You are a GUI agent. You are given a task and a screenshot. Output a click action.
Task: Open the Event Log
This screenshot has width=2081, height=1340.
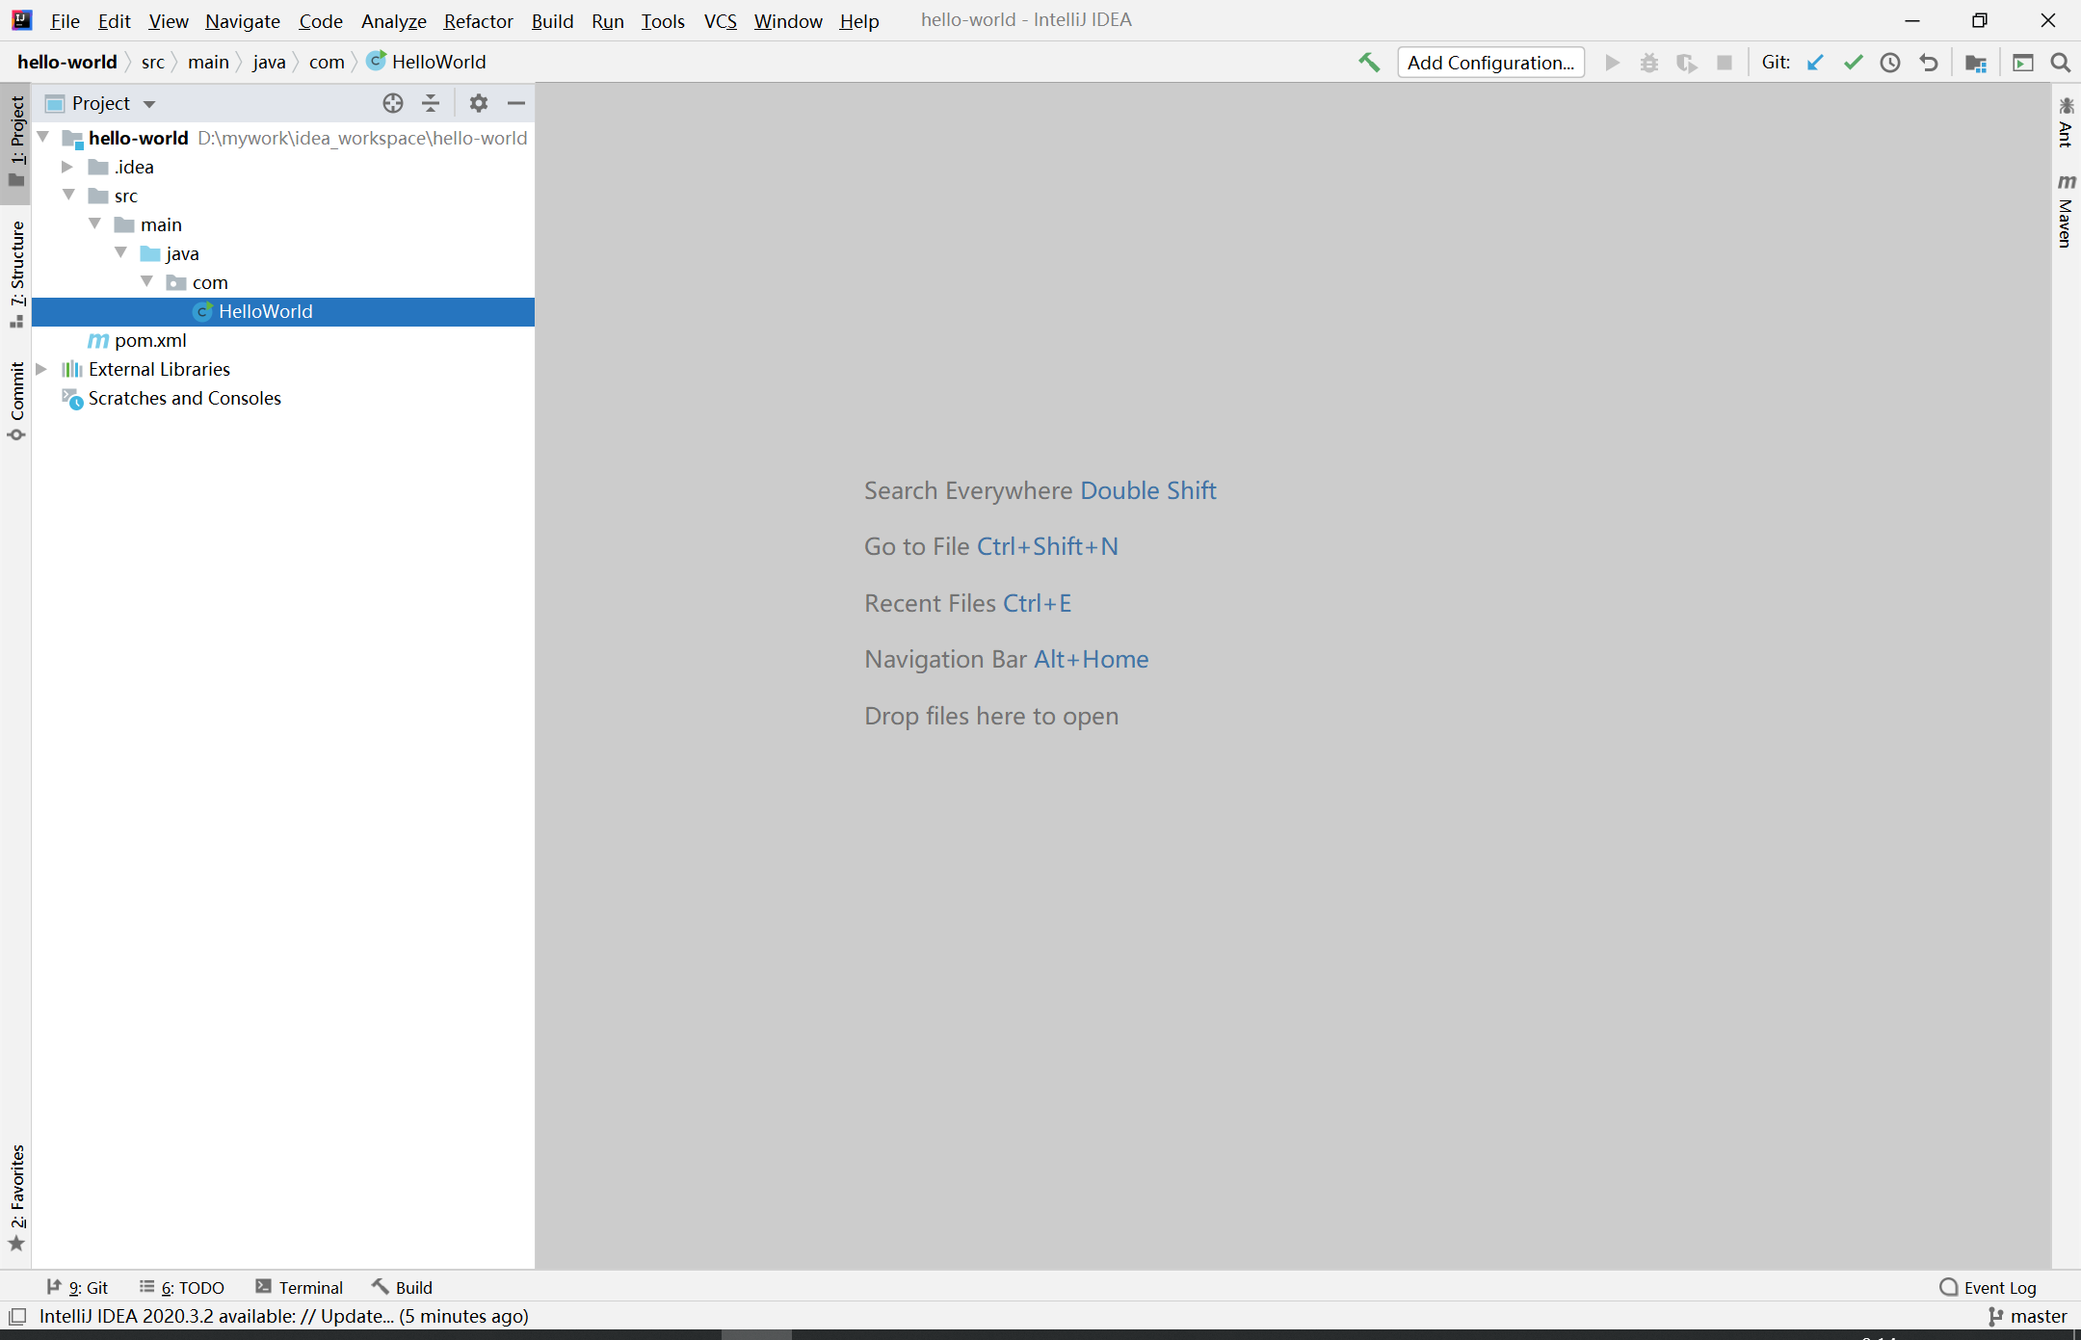pos(1989,1287)
